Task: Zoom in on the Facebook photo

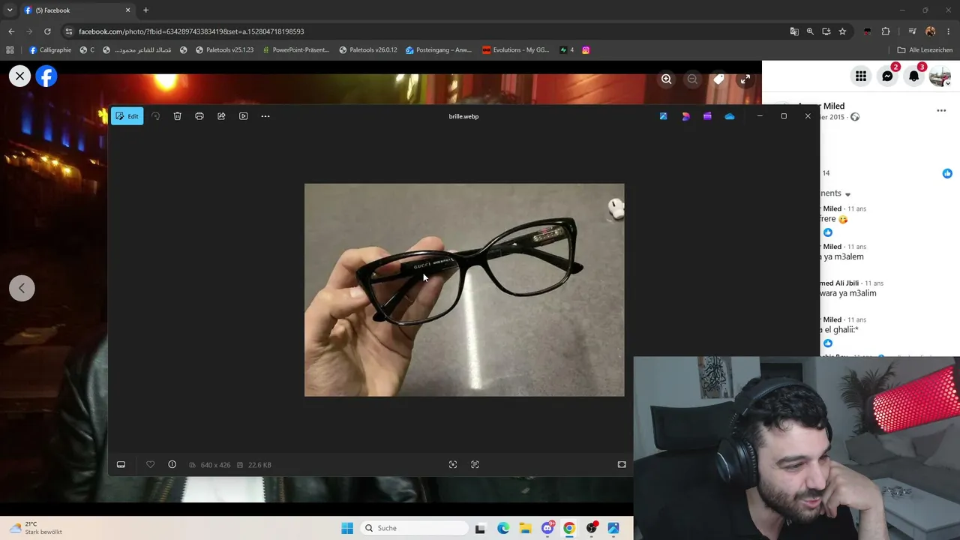Action: point(666,79)
